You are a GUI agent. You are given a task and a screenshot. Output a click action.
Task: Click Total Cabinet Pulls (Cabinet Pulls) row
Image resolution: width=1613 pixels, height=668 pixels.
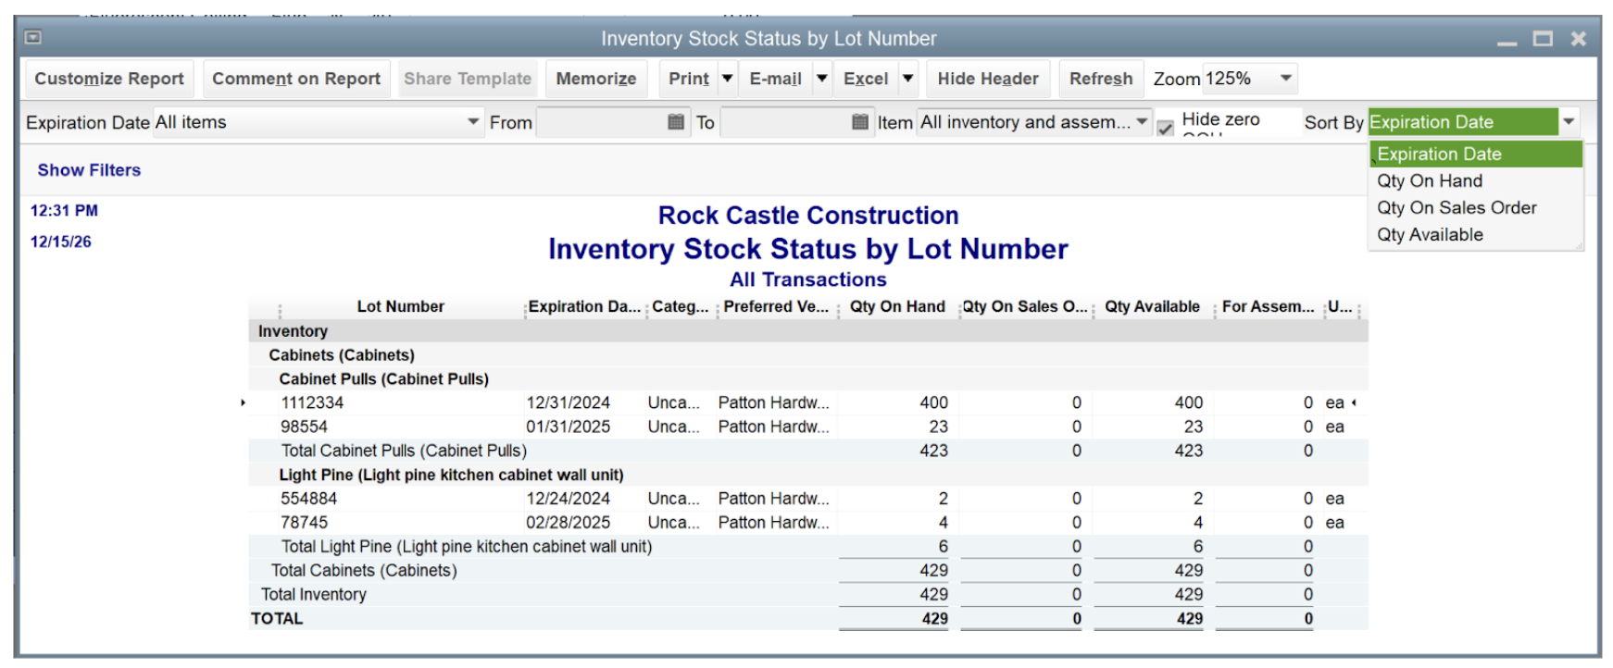pyautogui.click(x=807, y=451)
